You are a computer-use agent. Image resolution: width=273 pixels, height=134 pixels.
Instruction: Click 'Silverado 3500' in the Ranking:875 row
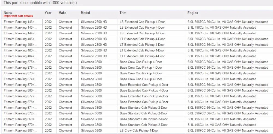[x=91, y=62]
